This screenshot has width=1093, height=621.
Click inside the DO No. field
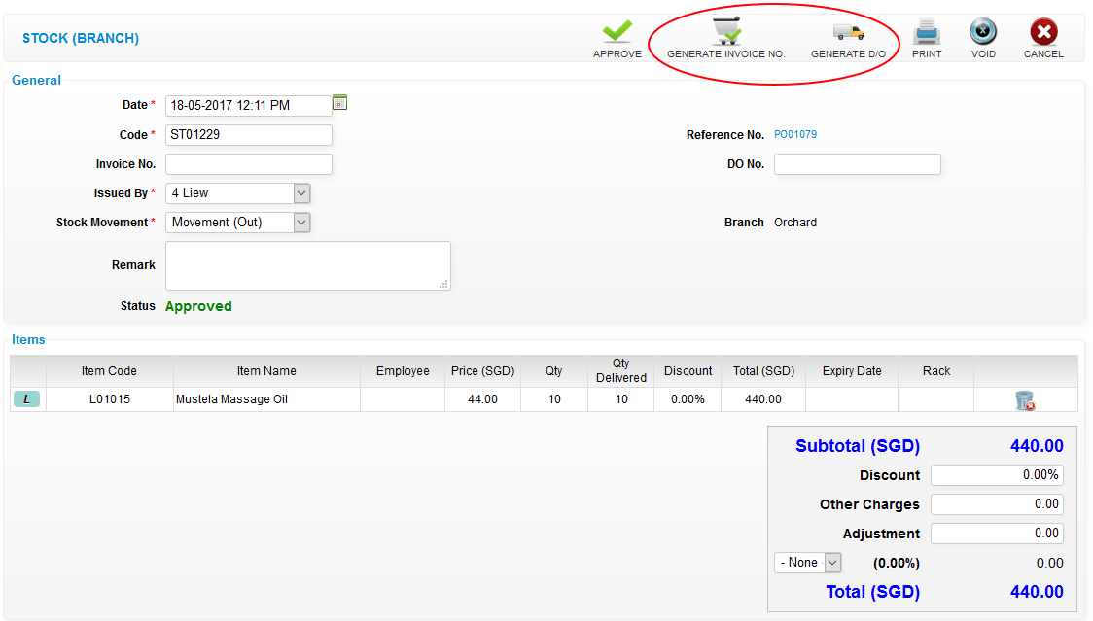(x=857, y=163)
